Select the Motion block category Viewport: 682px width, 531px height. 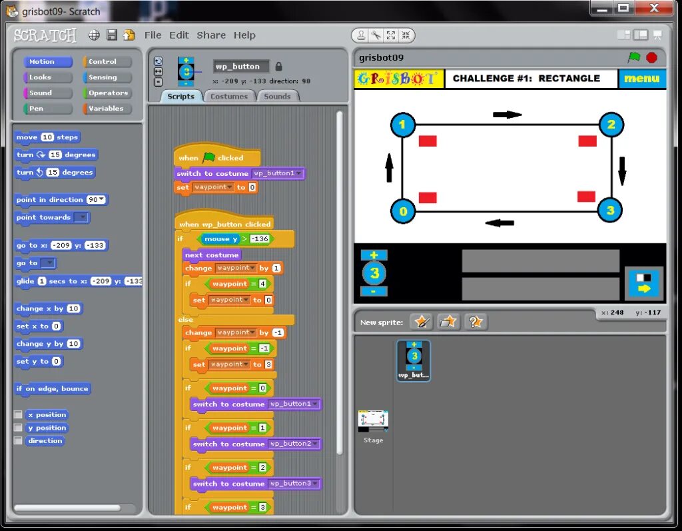48,62
